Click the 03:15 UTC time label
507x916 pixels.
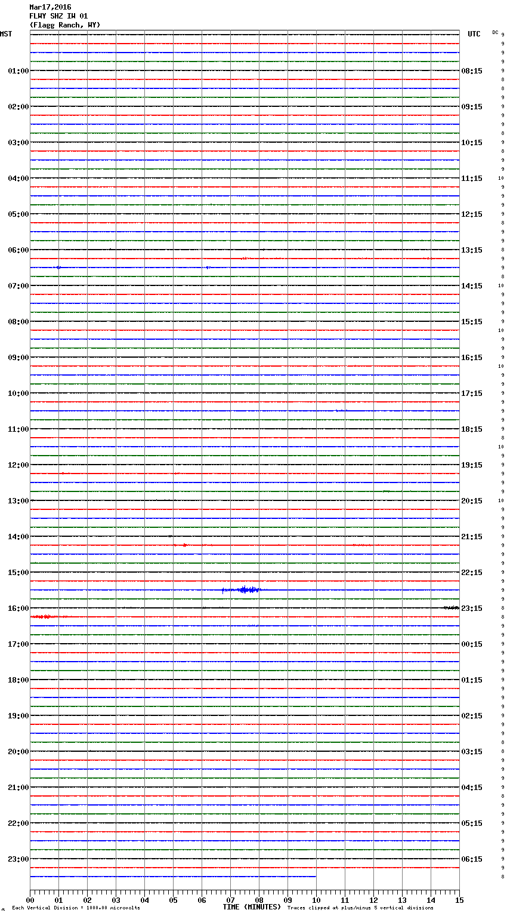472,752
